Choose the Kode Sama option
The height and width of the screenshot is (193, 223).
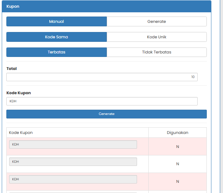(56, 37)
